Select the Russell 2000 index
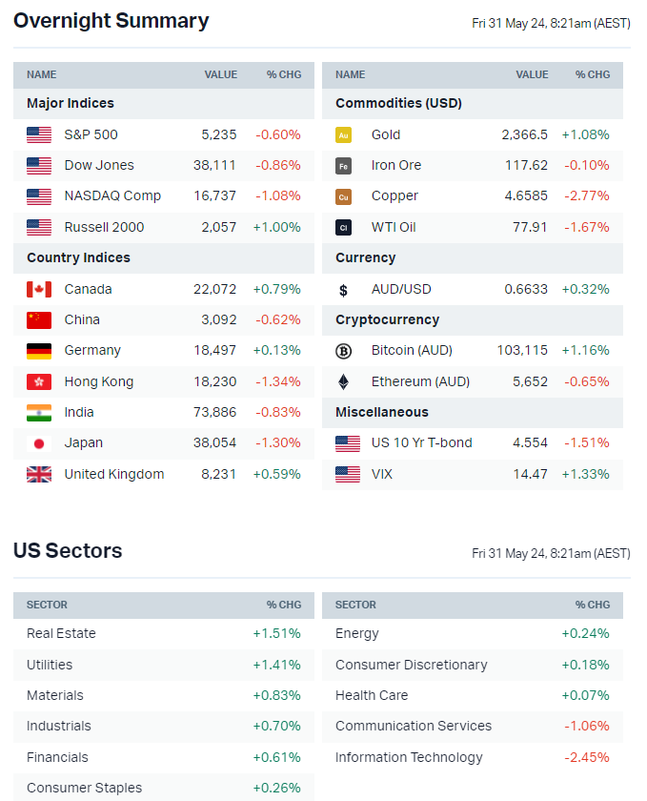The height and width of the screenshot is (801, 647). pyautogui.click(x=102, y=227)
